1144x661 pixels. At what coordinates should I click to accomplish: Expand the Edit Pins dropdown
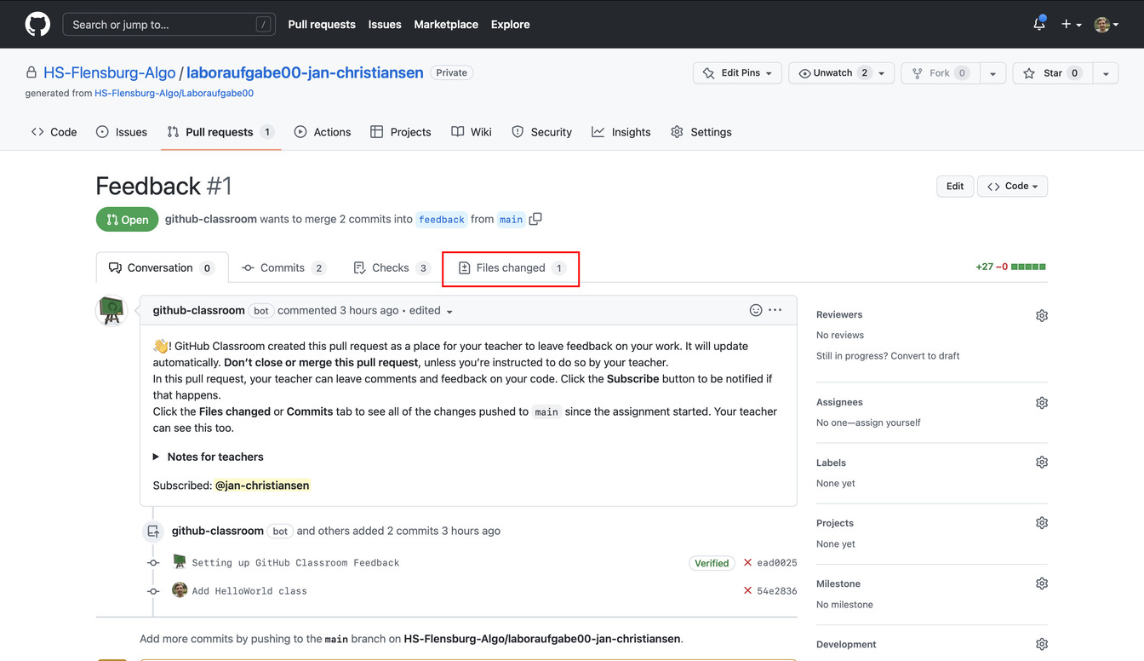[737, 73]
